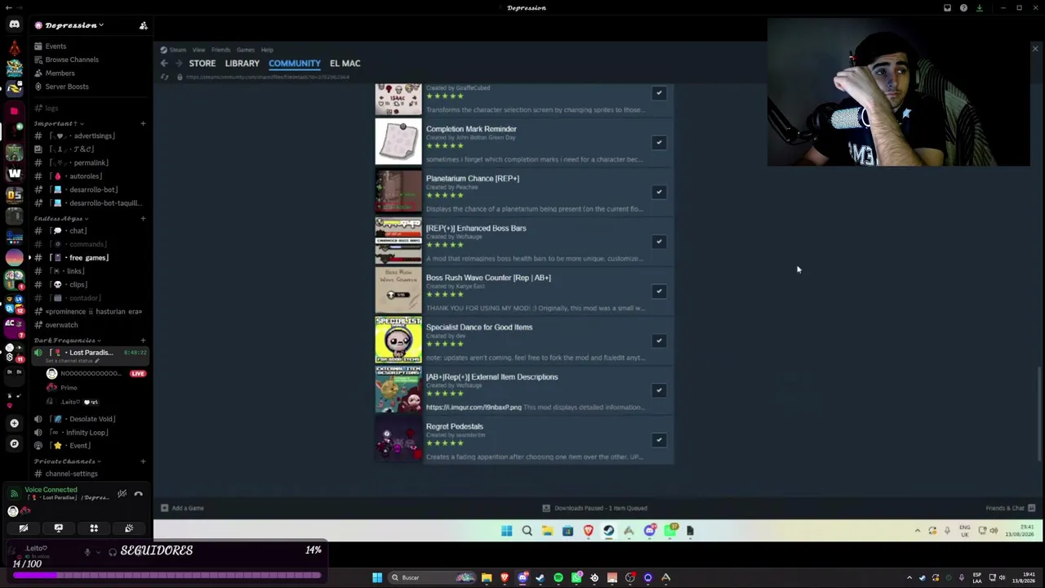Click the streamed Steam STORE tab
This screenshot has width=1045, height=588.
coord(202,64)
